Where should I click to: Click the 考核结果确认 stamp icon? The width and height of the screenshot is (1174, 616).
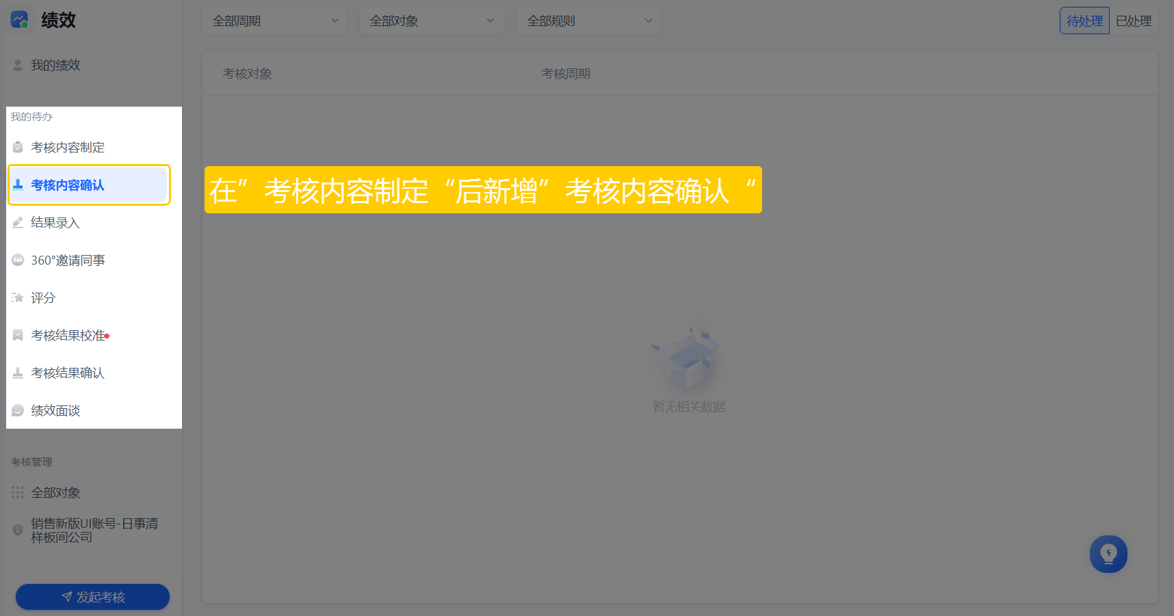click(x=18, y=373)
